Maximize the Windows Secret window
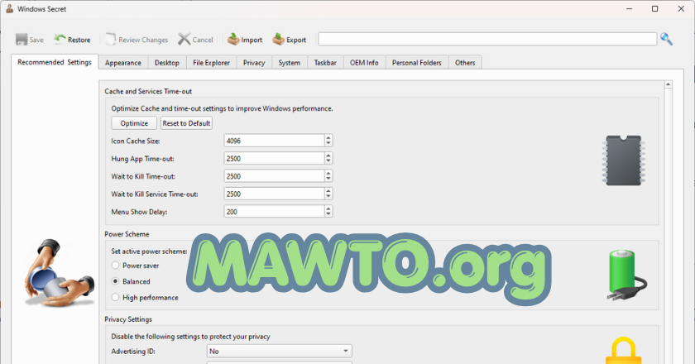 point(654,9)
